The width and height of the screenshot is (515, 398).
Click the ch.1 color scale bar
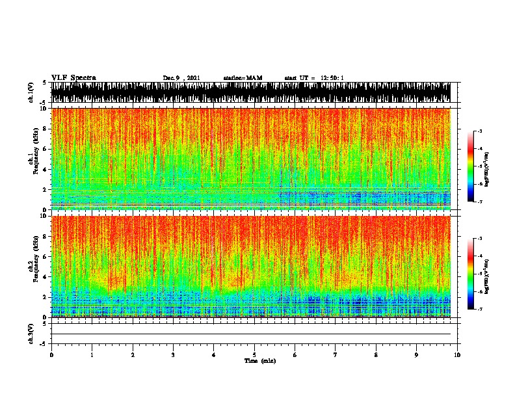click(470, 166)
